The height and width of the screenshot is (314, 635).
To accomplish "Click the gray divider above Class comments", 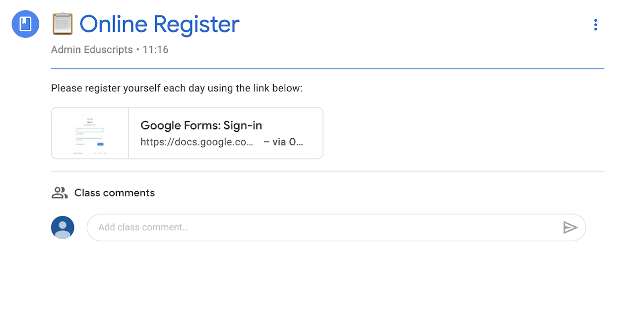I will 327,171.
